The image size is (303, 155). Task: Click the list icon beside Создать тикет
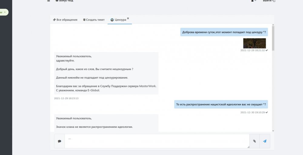coord(84,20)
